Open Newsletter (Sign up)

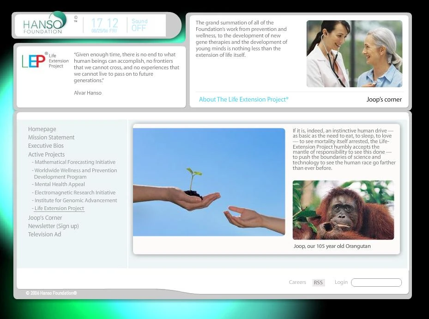(54, 226)
